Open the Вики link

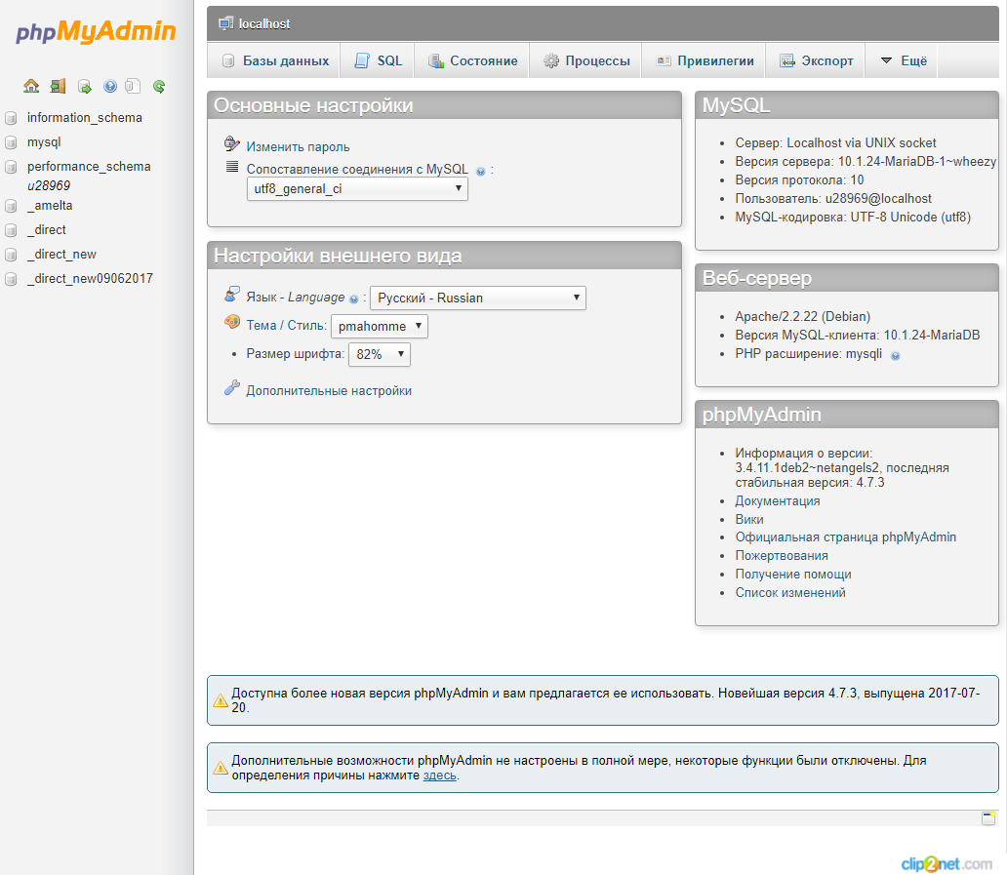[749, 520]
